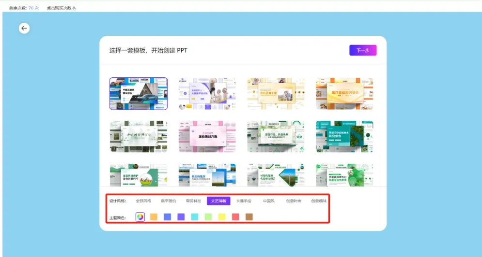Select the blue car template thumbnail
The width and height of the screenshot is (482, 257).
(139, 94)
